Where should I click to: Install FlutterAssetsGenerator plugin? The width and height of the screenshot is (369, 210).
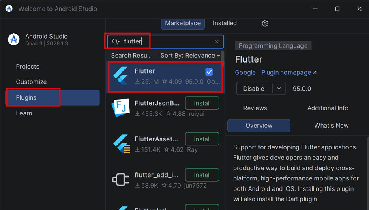click(x=202, y=139)
